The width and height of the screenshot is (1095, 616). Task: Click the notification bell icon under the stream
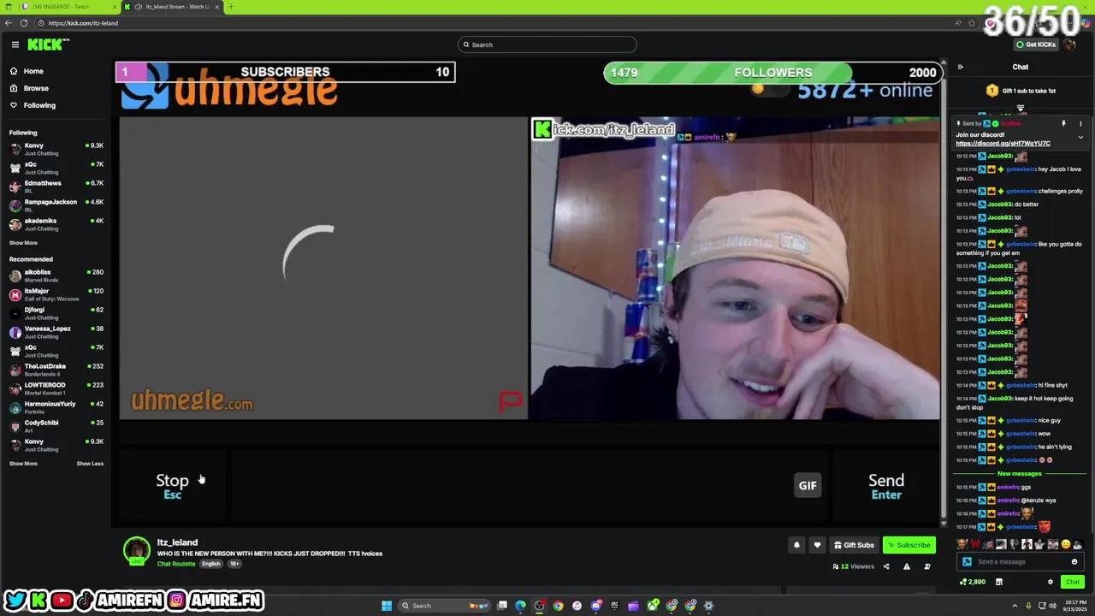(x=796, y=545)
